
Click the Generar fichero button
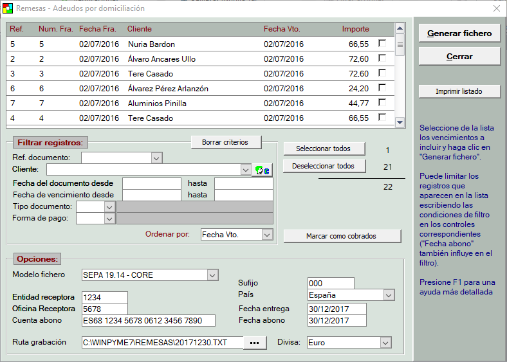tap(459, 33)
